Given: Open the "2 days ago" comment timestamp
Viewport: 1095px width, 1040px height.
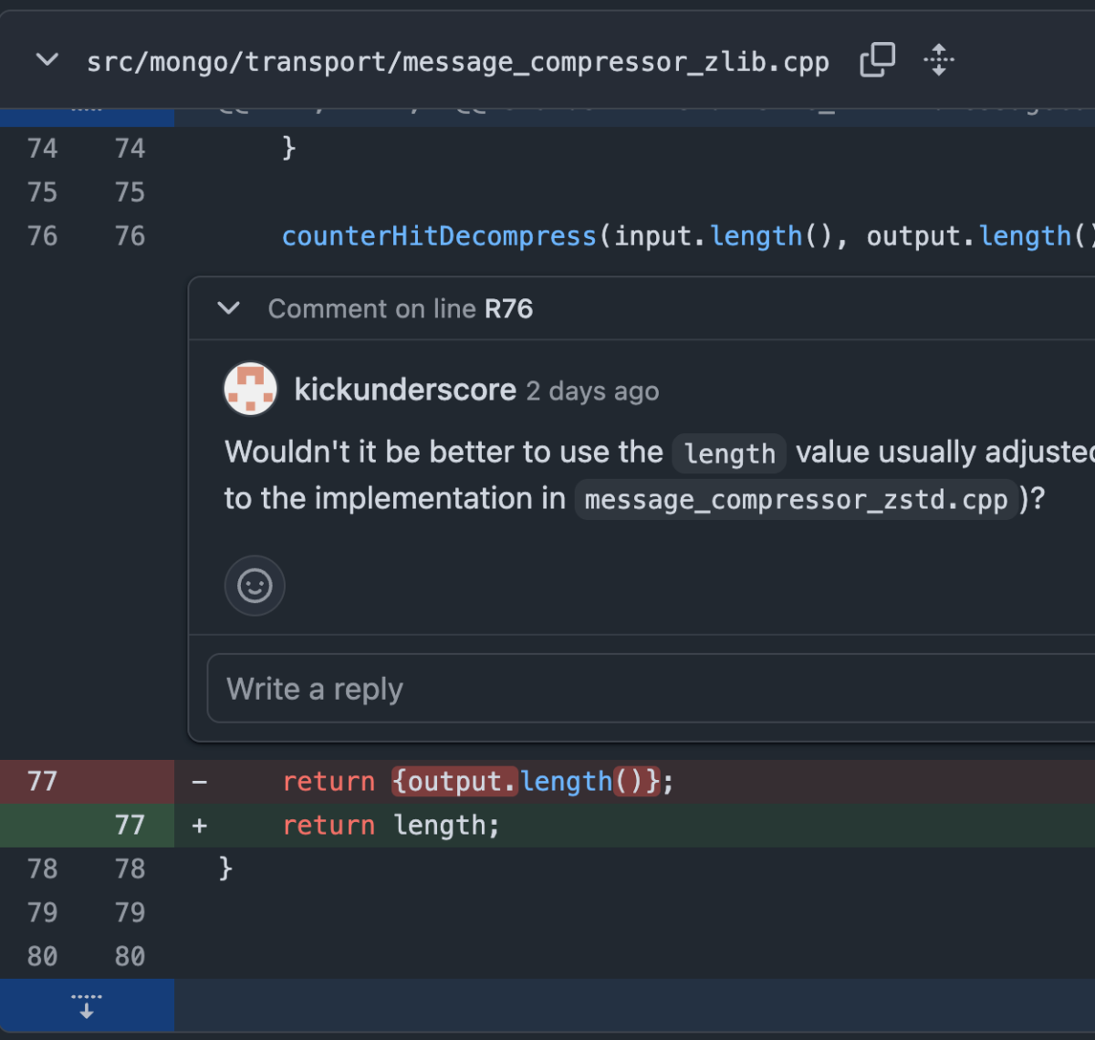Looking at the screenshot, I should point(592,391).
